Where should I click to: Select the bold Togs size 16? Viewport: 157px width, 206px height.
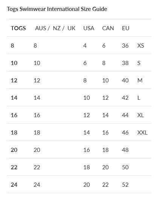point(14,115)
